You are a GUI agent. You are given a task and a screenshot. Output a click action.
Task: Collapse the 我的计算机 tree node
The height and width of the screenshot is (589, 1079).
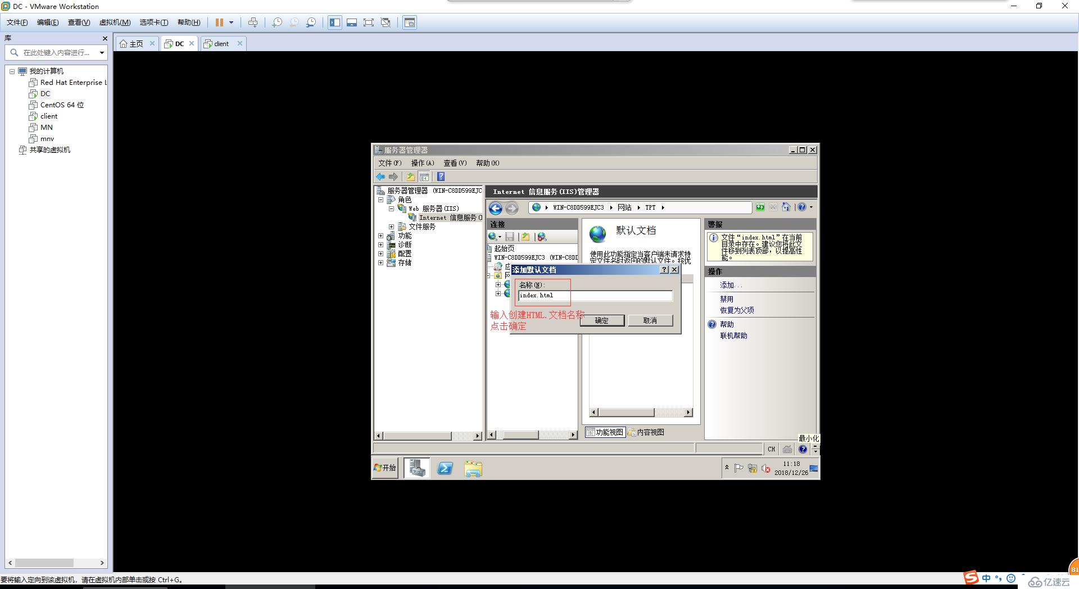(12, 71)
